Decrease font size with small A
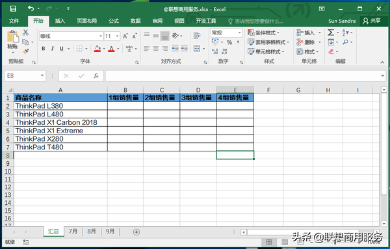 point(135,36)
